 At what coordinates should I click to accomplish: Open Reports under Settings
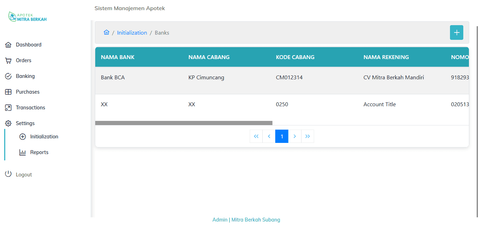[x=39, y=152]
